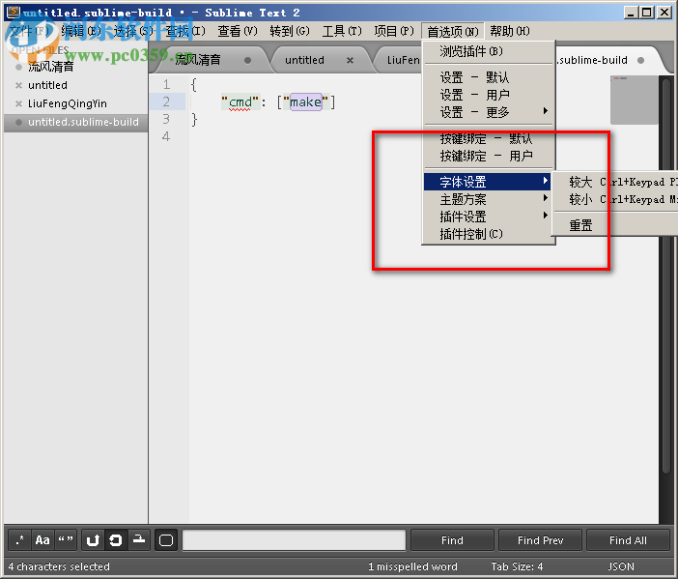Image resolution: width=678 pixels, height=579 pixels.
Task: Focus the find text input field
Action: click(x=294, y=540)
